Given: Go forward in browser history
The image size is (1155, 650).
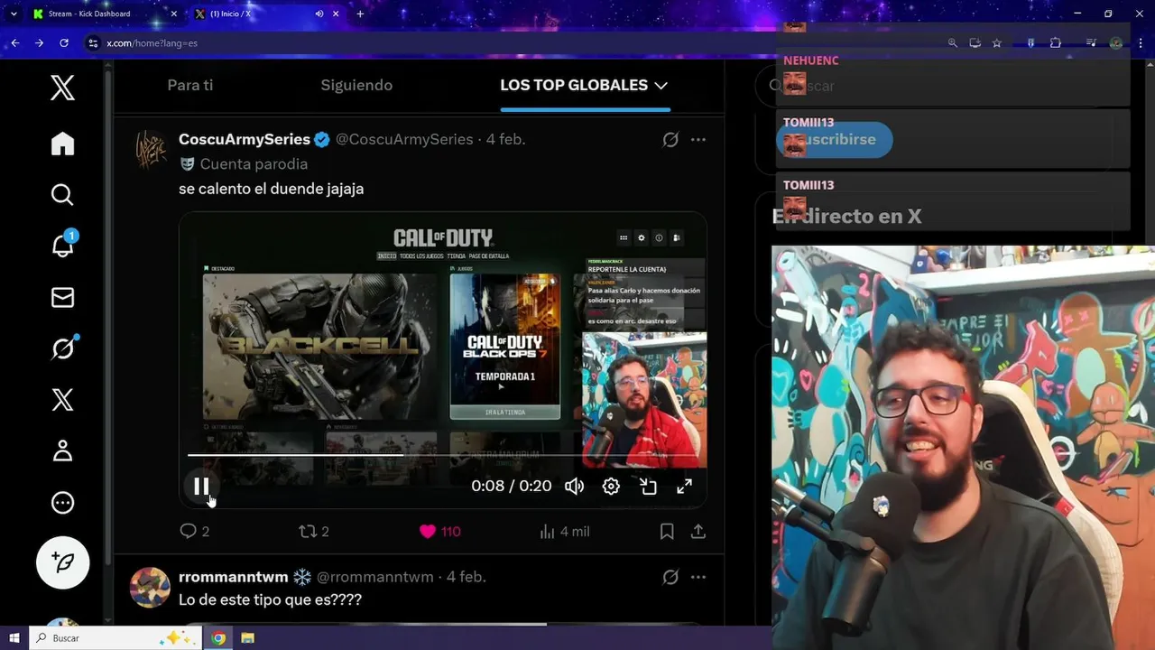Looking at the screenshot, I should pyautogui.click(x=39, y=42).
